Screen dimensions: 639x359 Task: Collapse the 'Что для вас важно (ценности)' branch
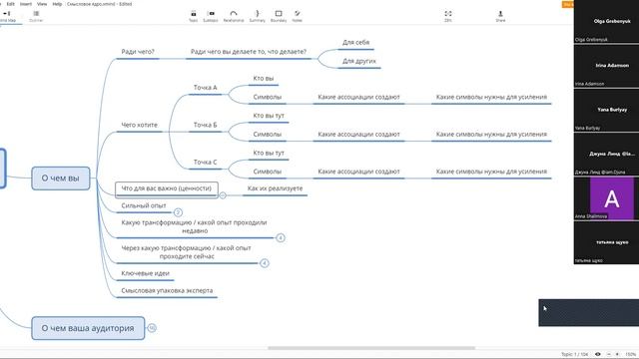pyautogui.click(x=223, y=195)
